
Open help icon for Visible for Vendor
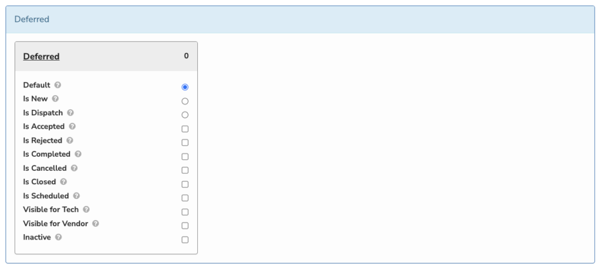click(96, 223)
